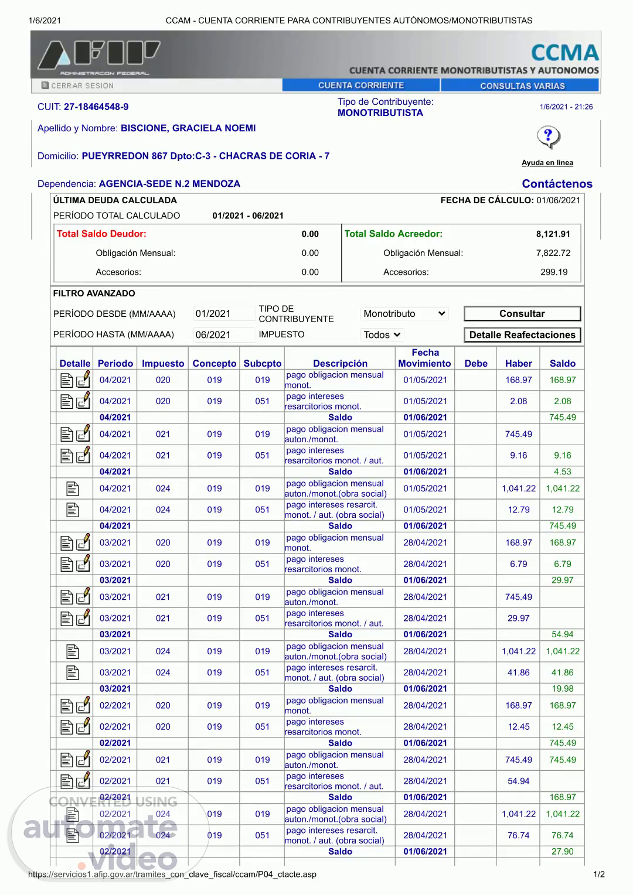The image size is (633, 895).
Task: Click the Haber column header
Action: pyautogui.click(x=519, y=364)
